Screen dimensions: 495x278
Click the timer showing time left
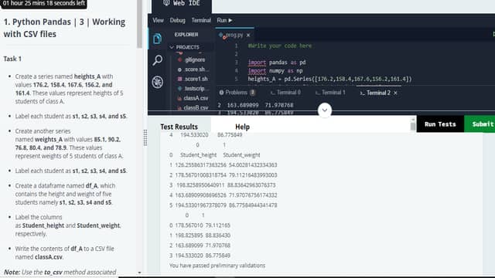44,3
